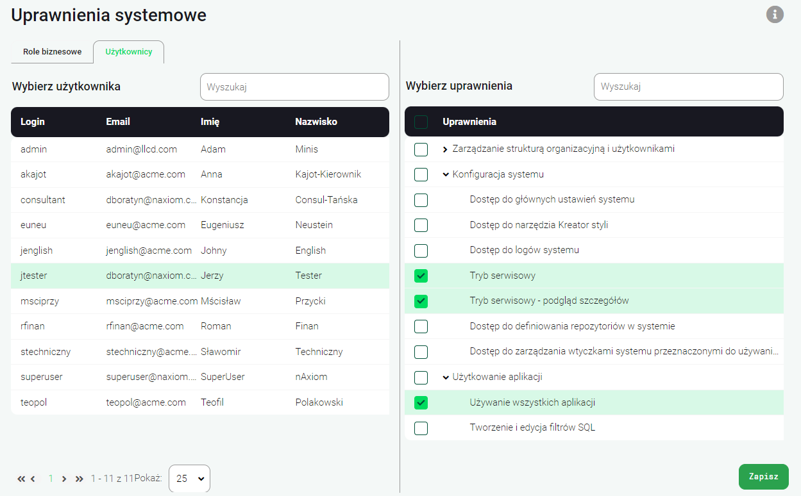Toggle select-all checkbox in Uprawnienia header
801x496 pixels.
pyautogui.click(x=421, y=122)
